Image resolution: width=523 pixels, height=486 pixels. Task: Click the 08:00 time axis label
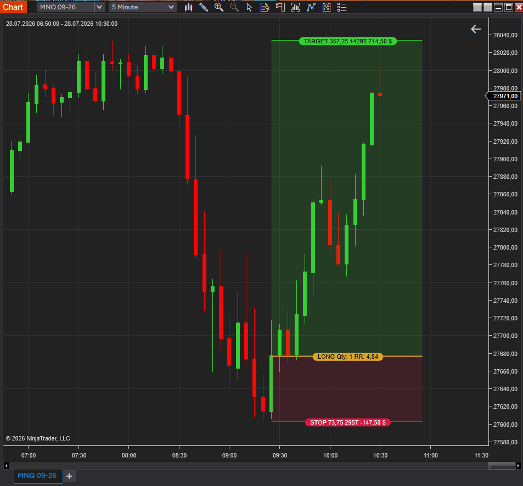129,455
